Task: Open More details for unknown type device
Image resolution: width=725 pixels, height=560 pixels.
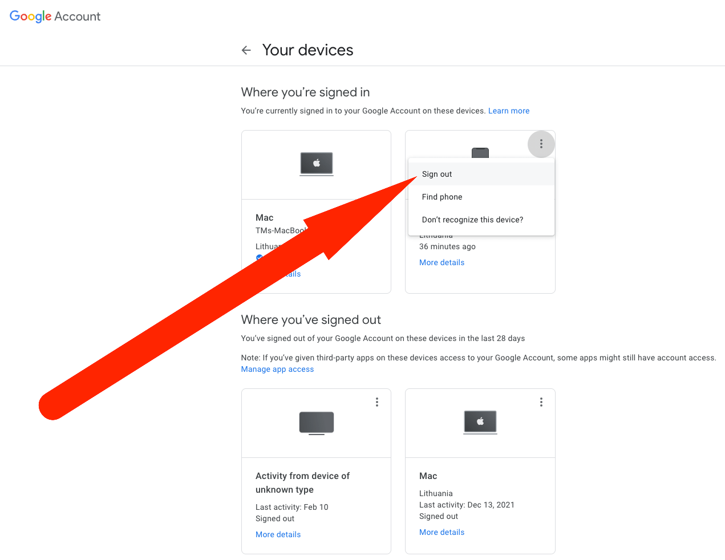Action: coord(278,534)
